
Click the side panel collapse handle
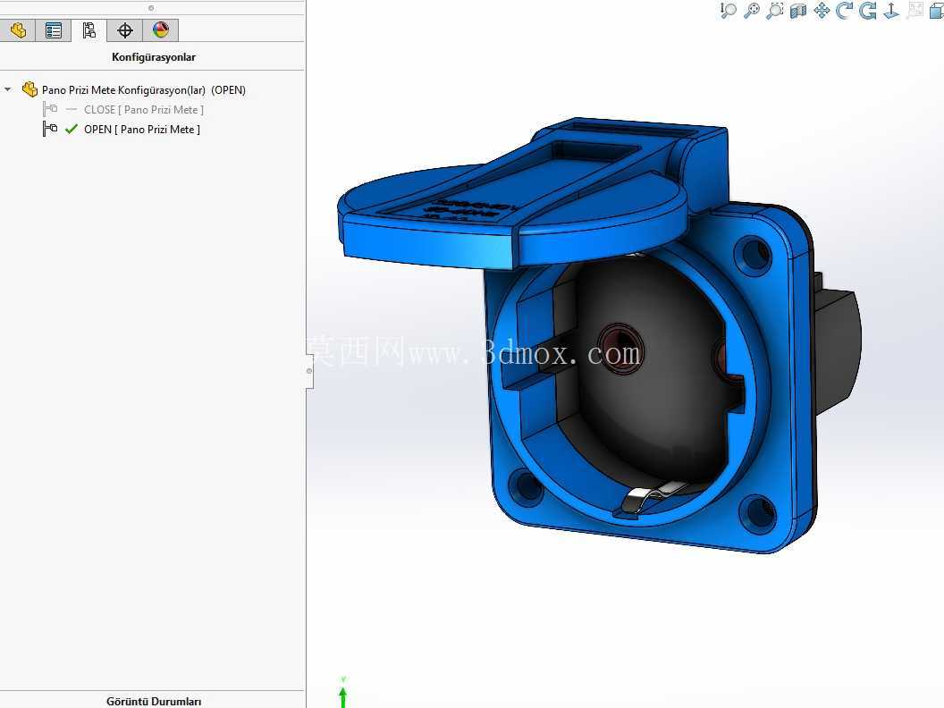(309, 371)
